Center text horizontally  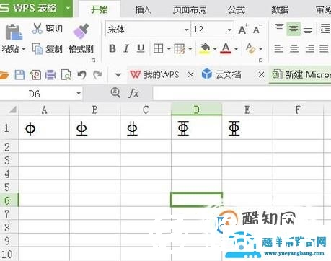tap(294, 49)
